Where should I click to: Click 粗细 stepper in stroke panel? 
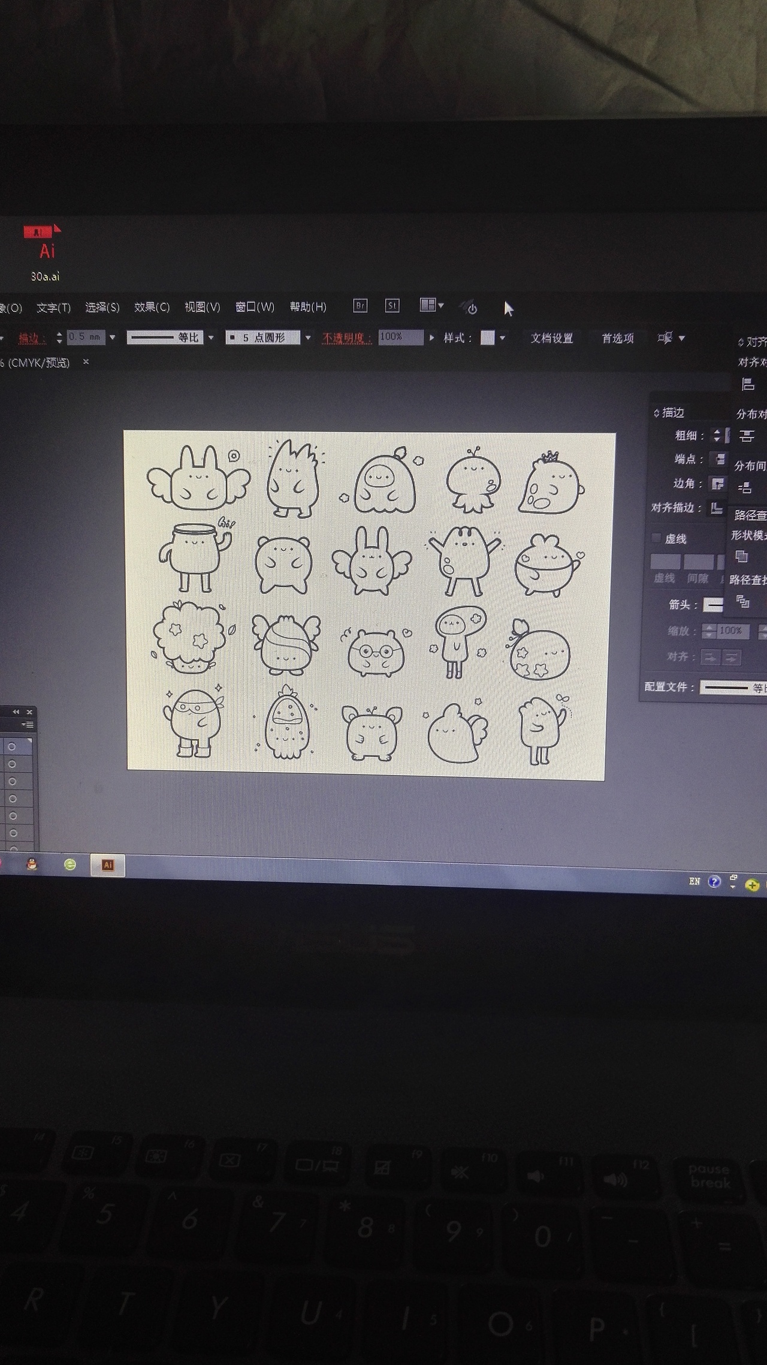point(717,435)
